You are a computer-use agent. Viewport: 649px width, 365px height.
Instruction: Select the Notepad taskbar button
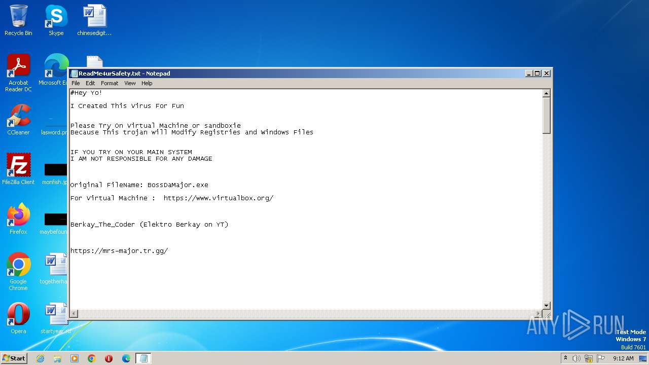click(x=143, y=358)
